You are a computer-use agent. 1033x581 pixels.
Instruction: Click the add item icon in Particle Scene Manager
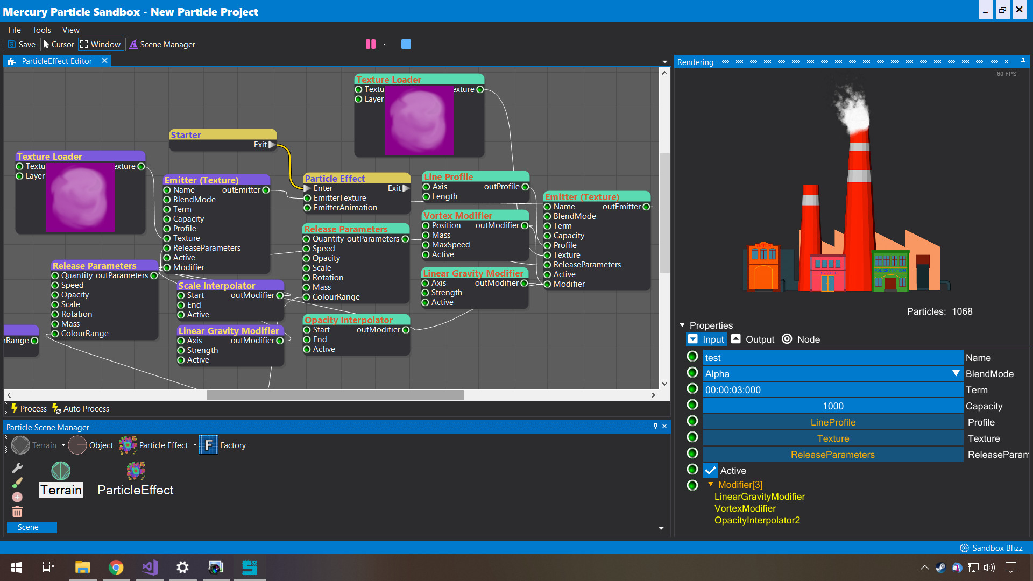(17, 497)
